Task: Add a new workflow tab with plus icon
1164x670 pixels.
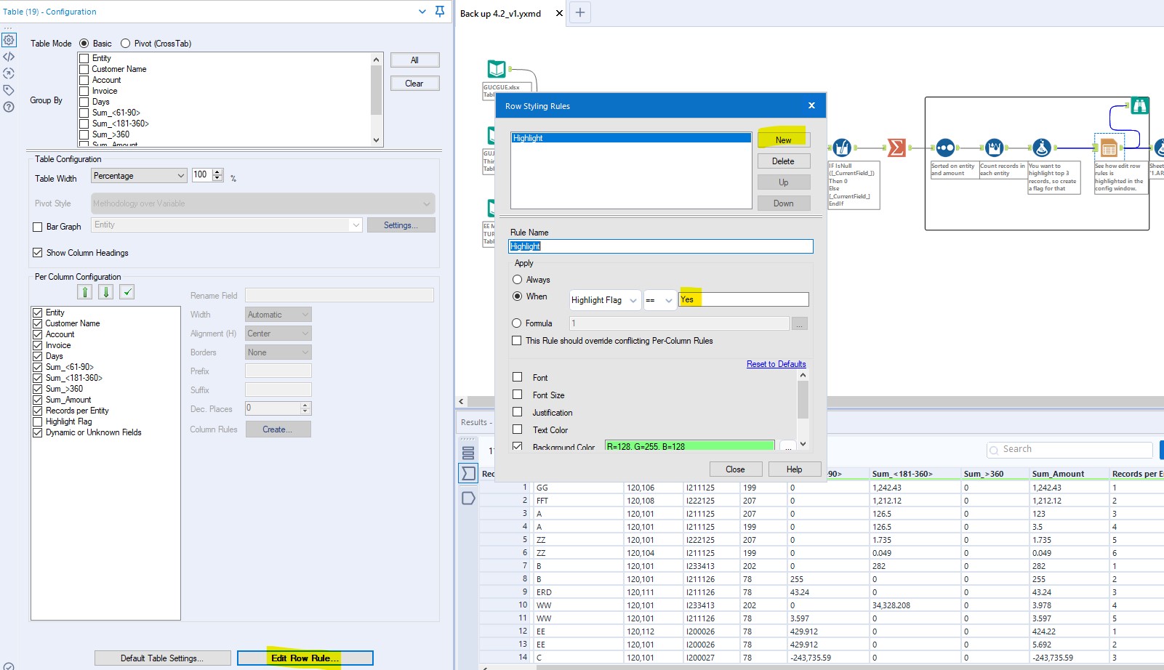Action: 579,12
